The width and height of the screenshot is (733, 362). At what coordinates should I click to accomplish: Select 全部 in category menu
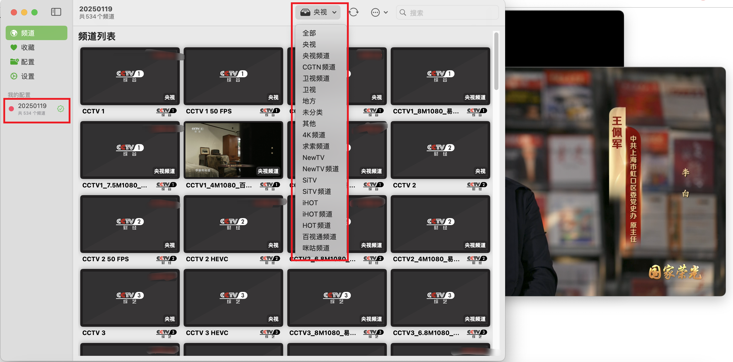pos(309,33)
